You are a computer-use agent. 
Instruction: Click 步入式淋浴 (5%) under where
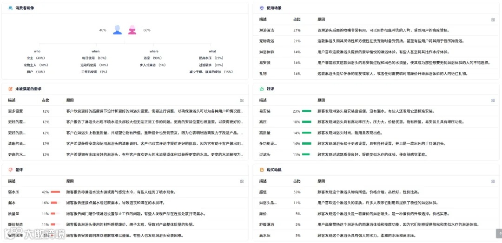[x=152, y=65]
